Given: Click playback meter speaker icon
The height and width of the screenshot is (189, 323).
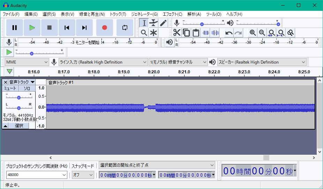Looking at the screenshot, I should (169, 42).
